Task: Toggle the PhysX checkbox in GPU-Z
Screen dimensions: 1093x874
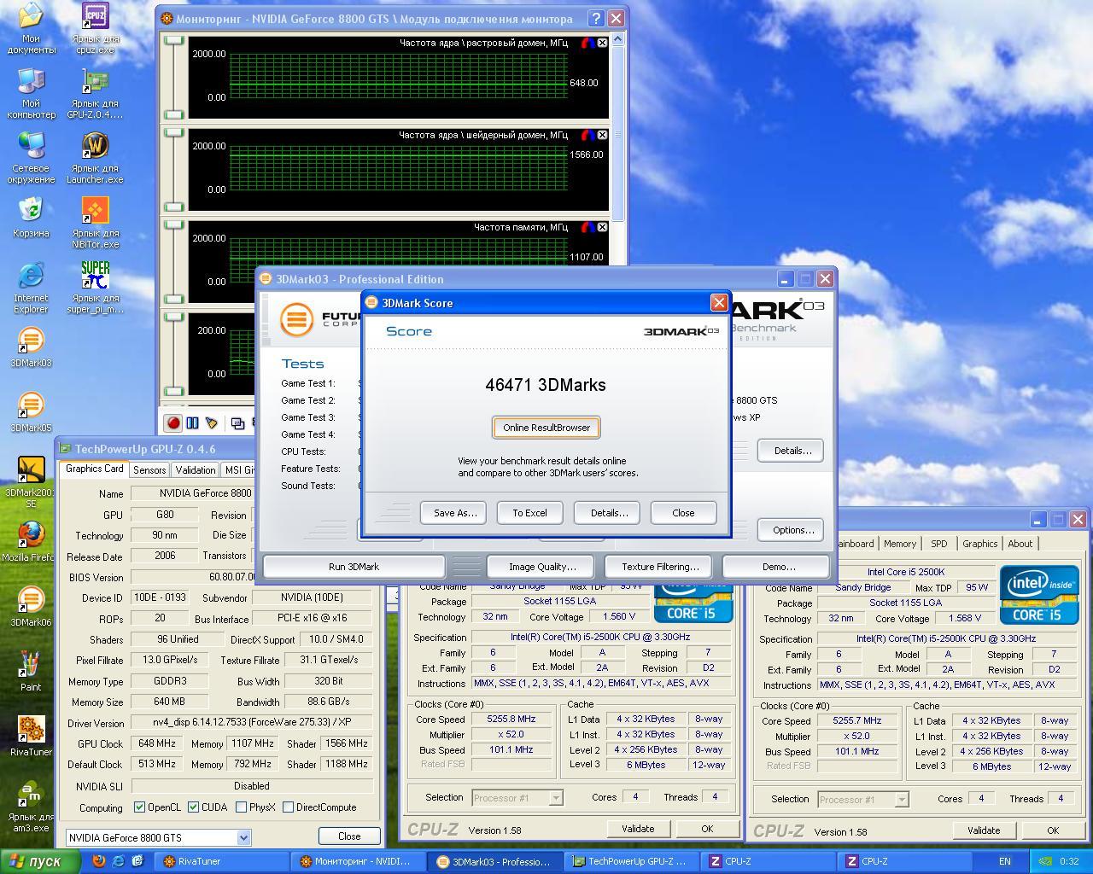Action: coord(241,807)
